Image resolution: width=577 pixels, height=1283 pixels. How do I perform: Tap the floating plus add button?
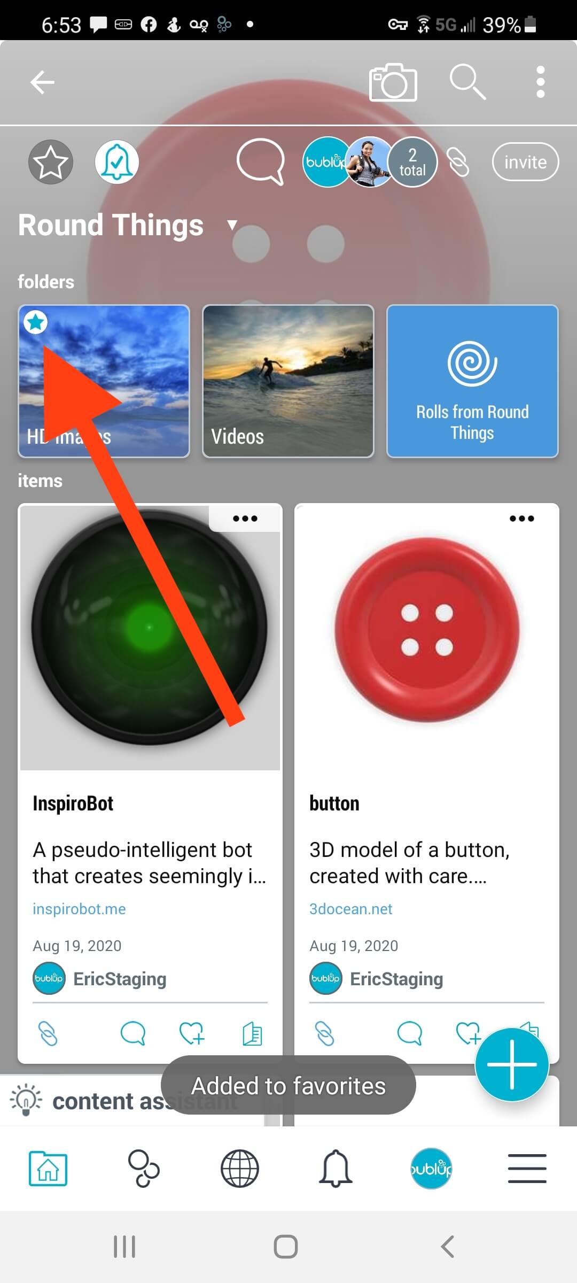pyautogui.click(x=512, y=1064)
